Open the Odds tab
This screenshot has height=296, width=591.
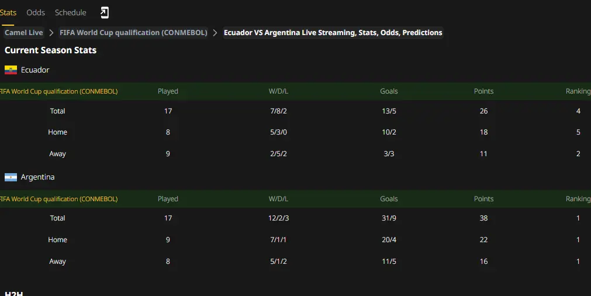point(36,12)
